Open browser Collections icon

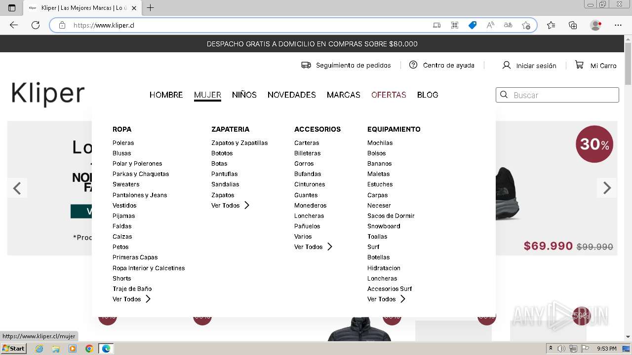click(x=573, y=25)
